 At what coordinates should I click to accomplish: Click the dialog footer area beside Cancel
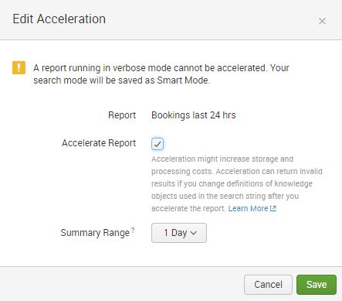[121, 285]
